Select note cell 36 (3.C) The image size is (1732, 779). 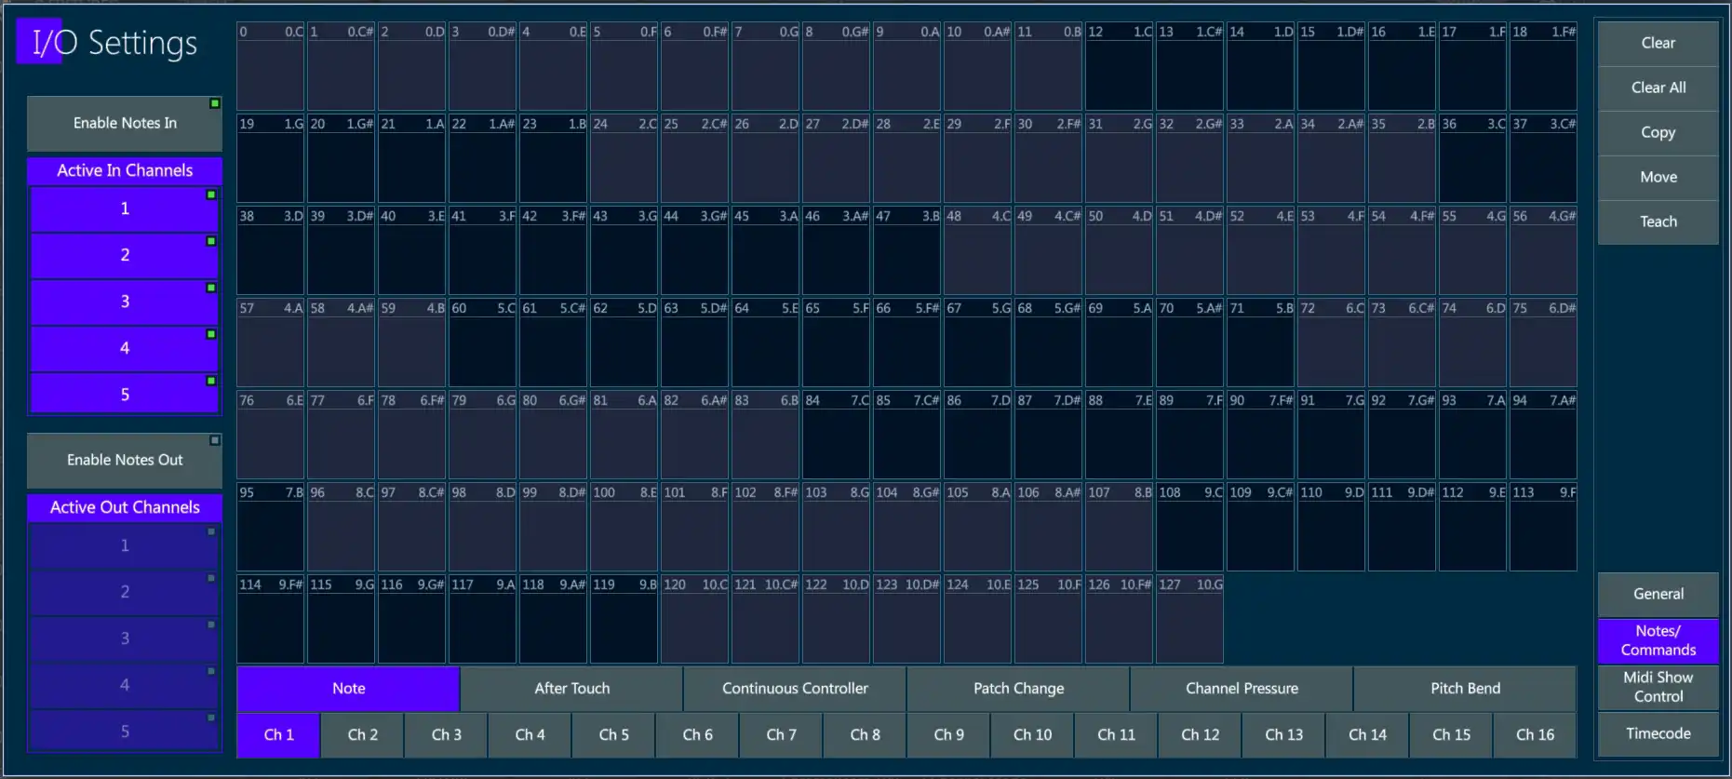click(1473, 159)
